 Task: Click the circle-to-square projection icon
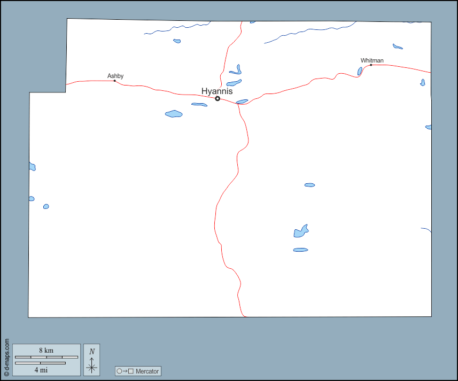125,371
